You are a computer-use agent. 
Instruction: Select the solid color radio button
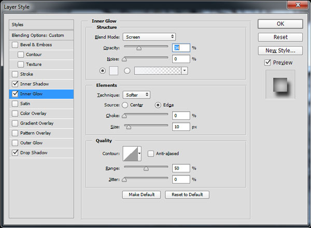pos(102,71)
